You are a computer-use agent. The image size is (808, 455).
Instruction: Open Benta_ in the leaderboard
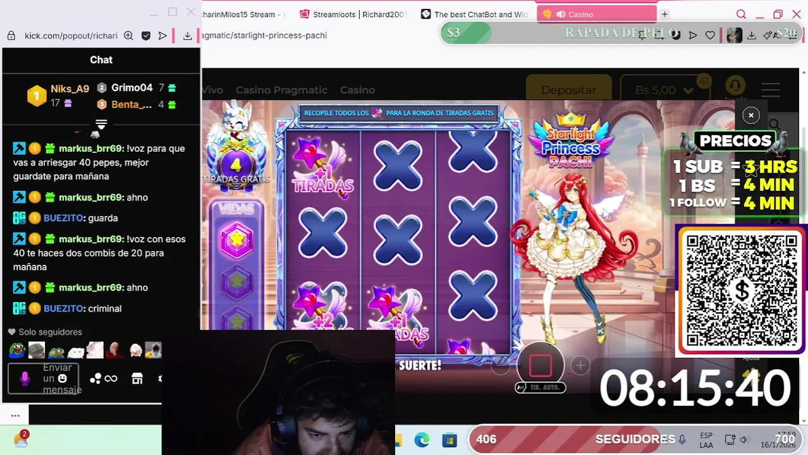pyautogui.click(x=132, y=104)
